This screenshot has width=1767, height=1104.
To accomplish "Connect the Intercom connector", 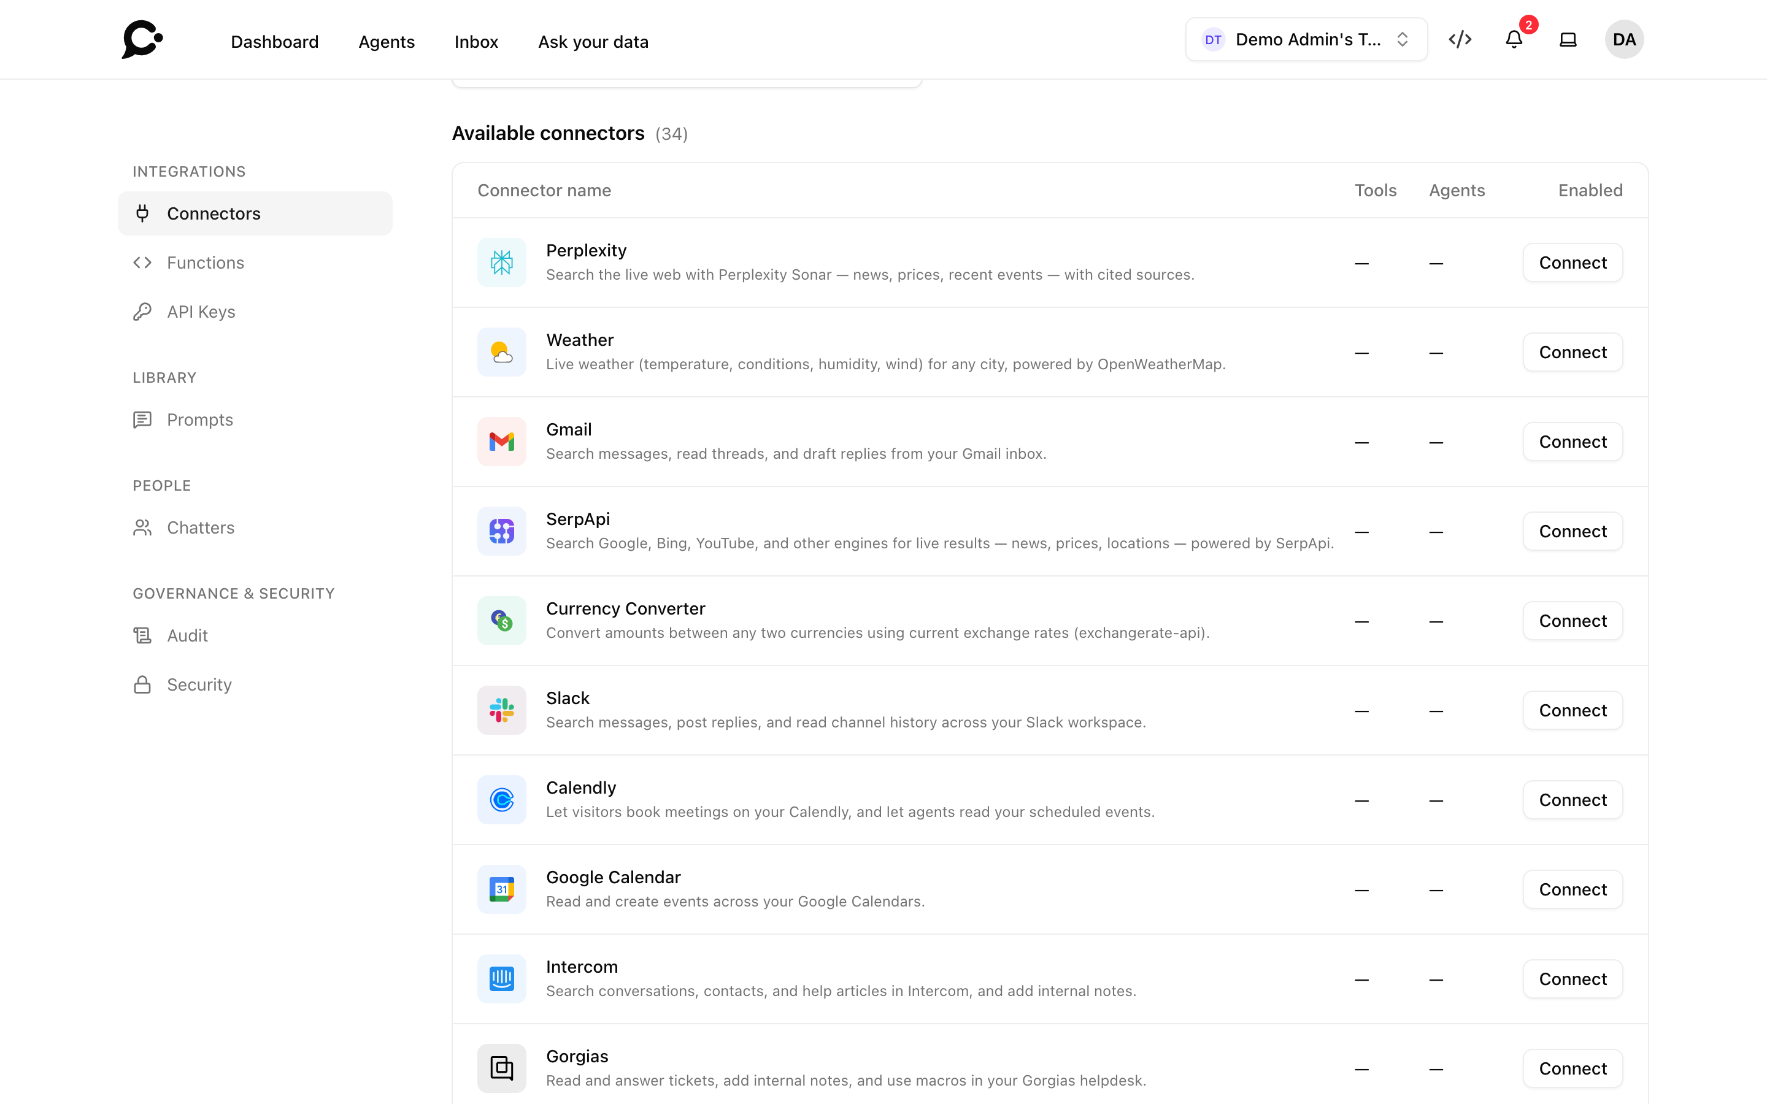I will pyautogui.click(x=1573, y=979).
